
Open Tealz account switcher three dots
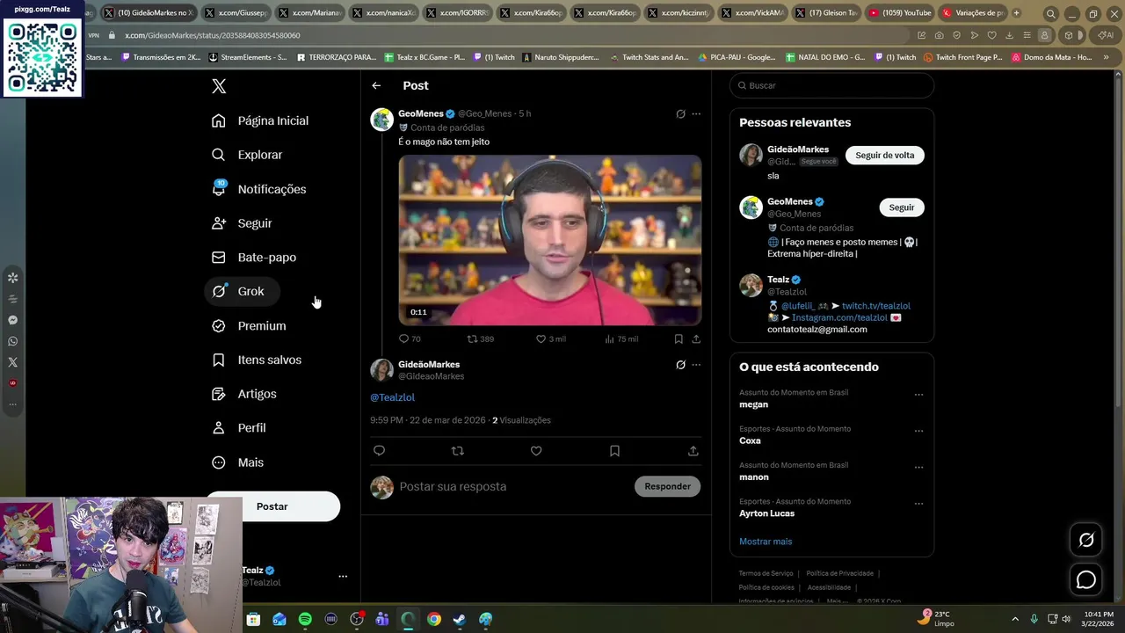343,577
